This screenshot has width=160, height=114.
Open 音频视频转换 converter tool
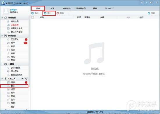(x=16, y=75)
